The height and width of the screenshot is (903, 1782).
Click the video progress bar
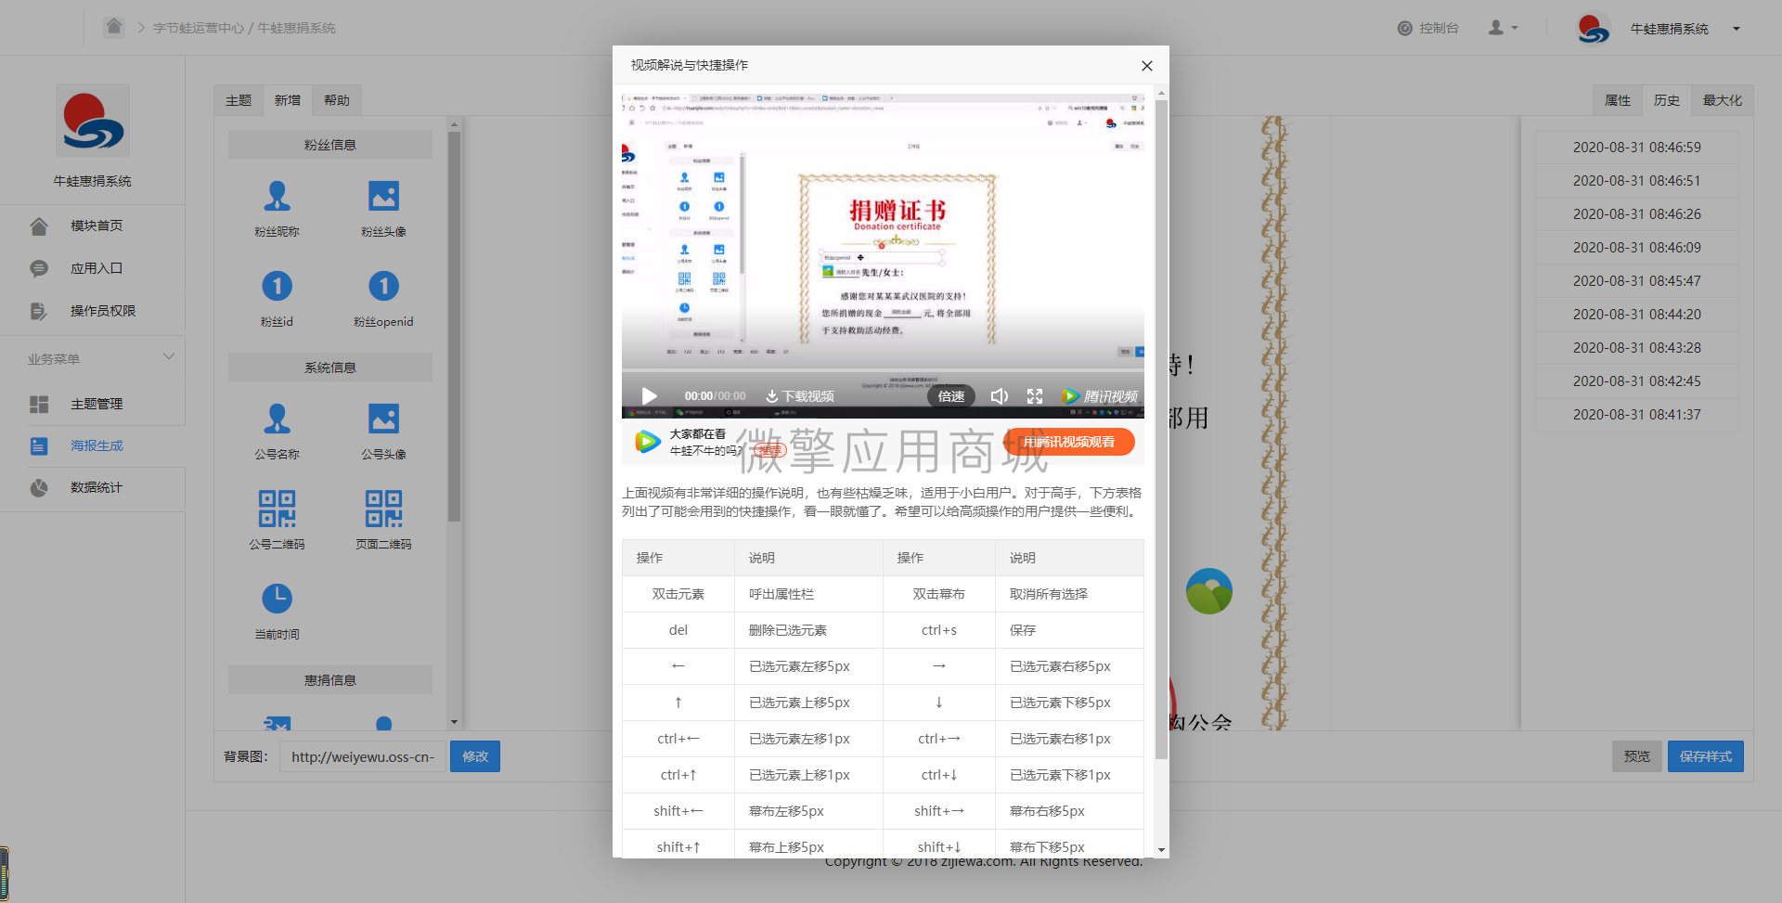point(883,370)
